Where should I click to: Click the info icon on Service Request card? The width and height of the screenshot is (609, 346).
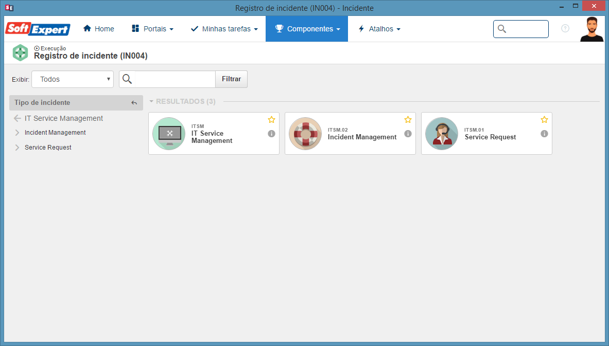(x=545, y=134)
